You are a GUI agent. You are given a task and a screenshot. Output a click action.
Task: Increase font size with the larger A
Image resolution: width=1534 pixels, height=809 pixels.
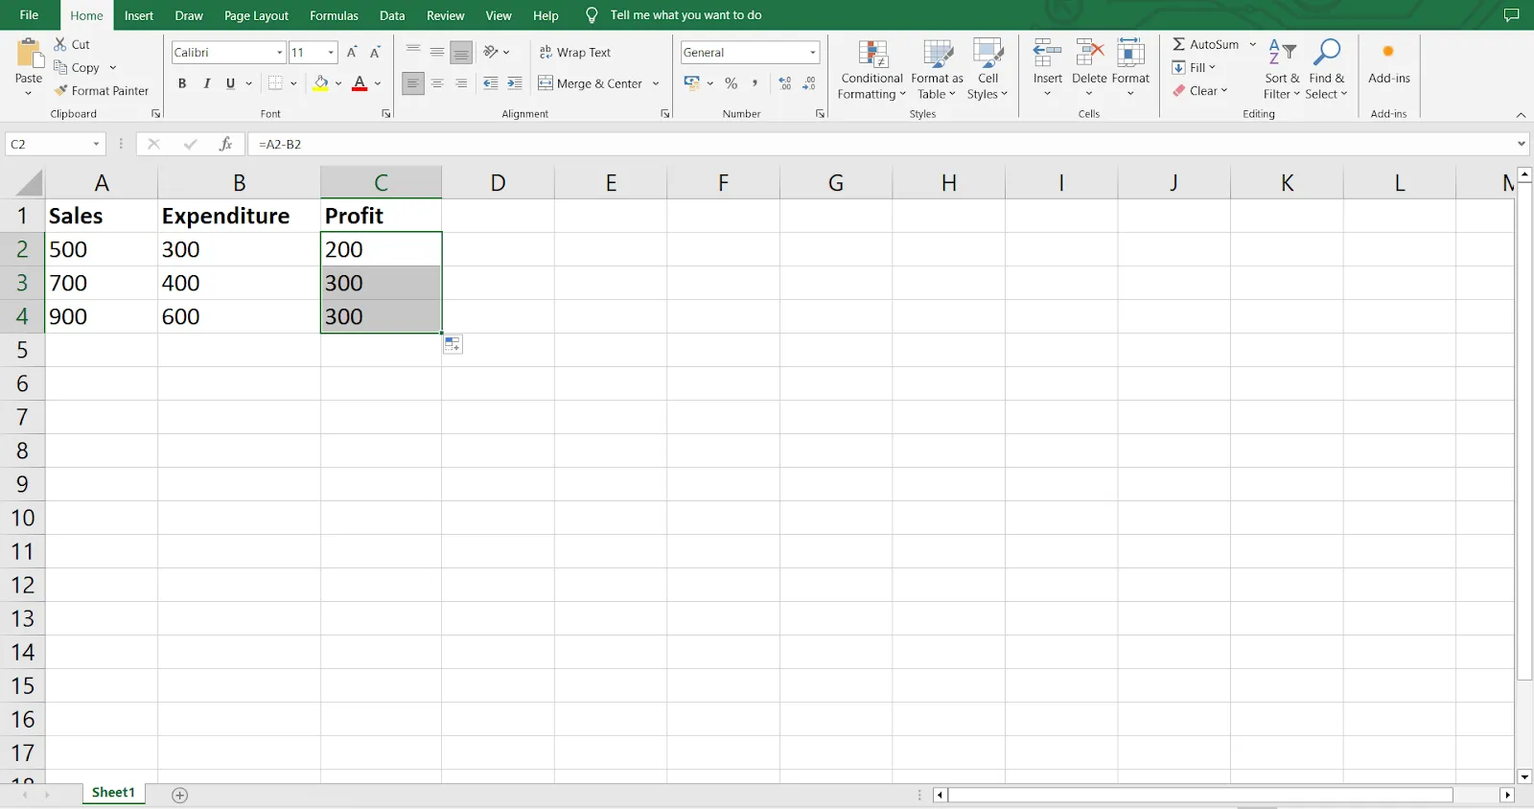tap(352, 52)
